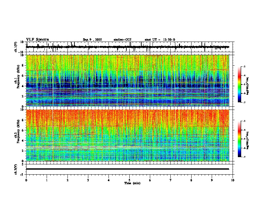
Task: Click tick label 1 on the time axis
Action: click(x=47, y=180)
